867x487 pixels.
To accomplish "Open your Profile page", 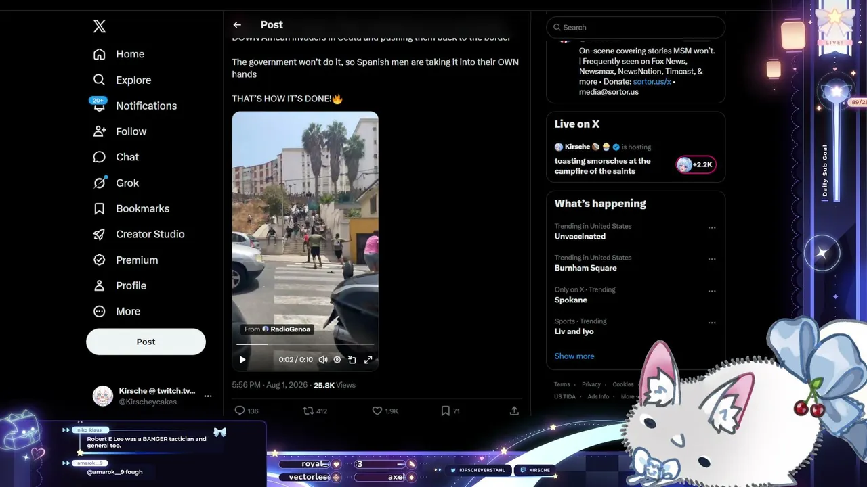I will pyautogui.click(x=120, y=285).
